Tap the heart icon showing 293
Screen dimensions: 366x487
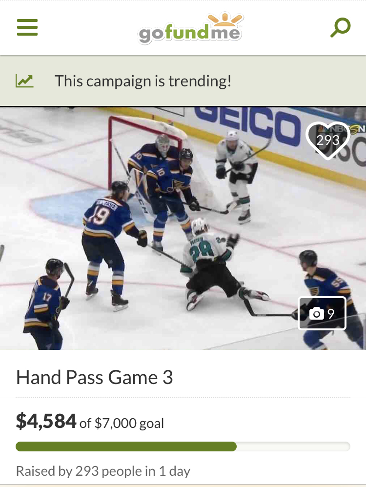[x=328, y=141]
